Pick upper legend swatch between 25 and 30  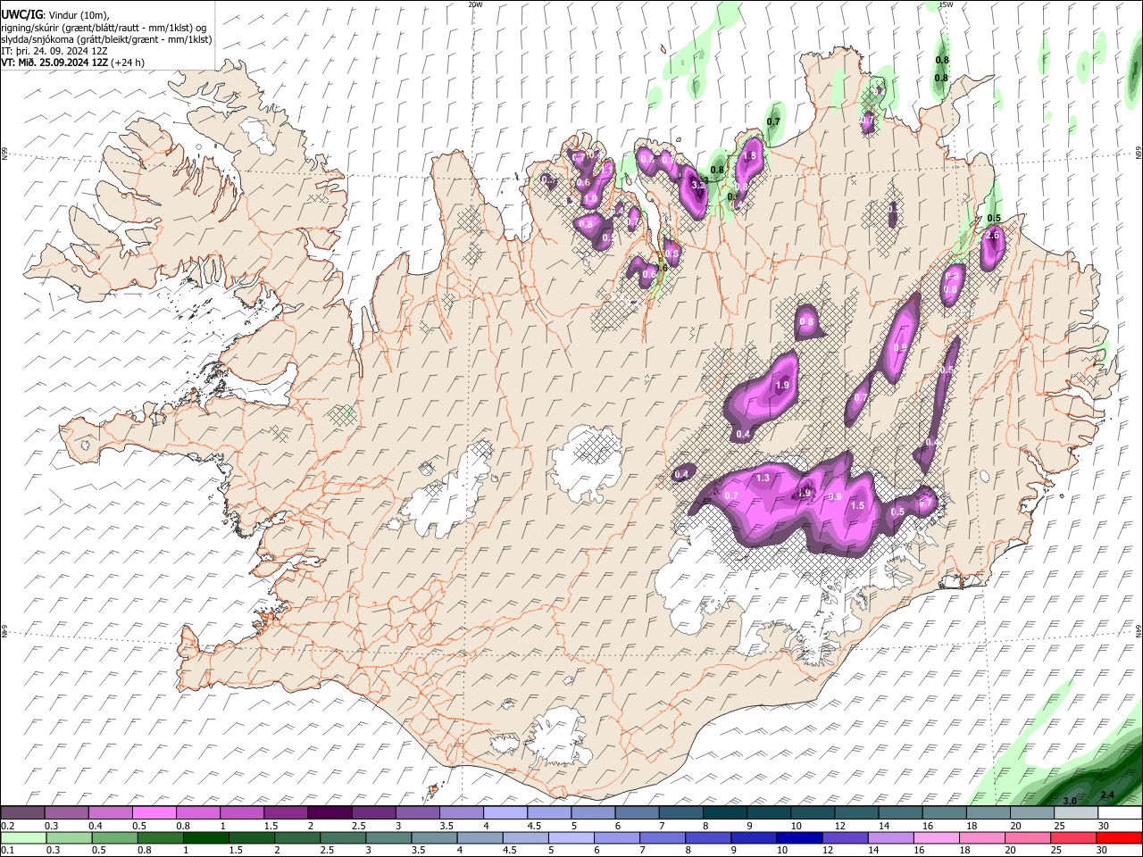[1077, 813]
